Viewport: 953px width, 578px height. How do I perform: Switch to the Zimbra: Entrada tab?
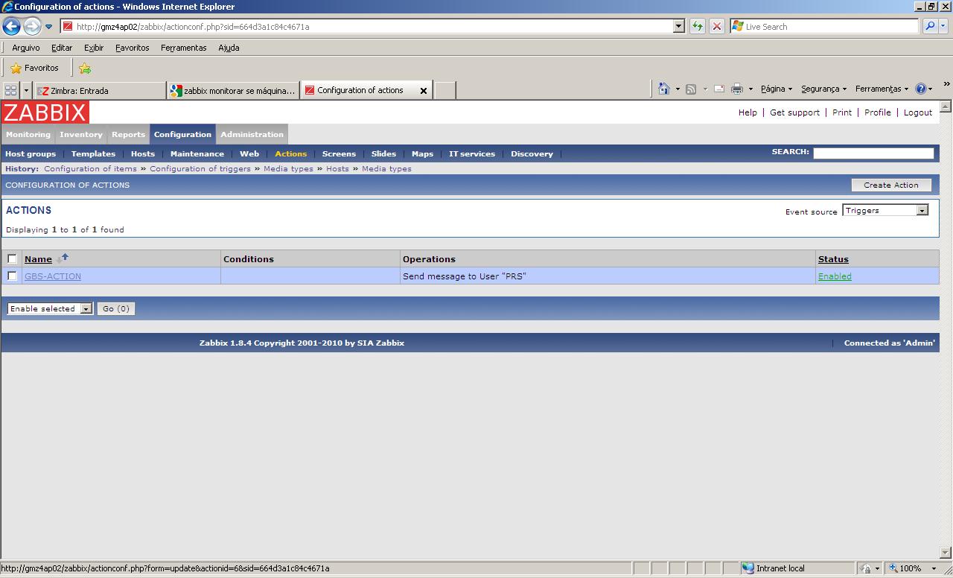pyautogui.click(x=101, y=91)
